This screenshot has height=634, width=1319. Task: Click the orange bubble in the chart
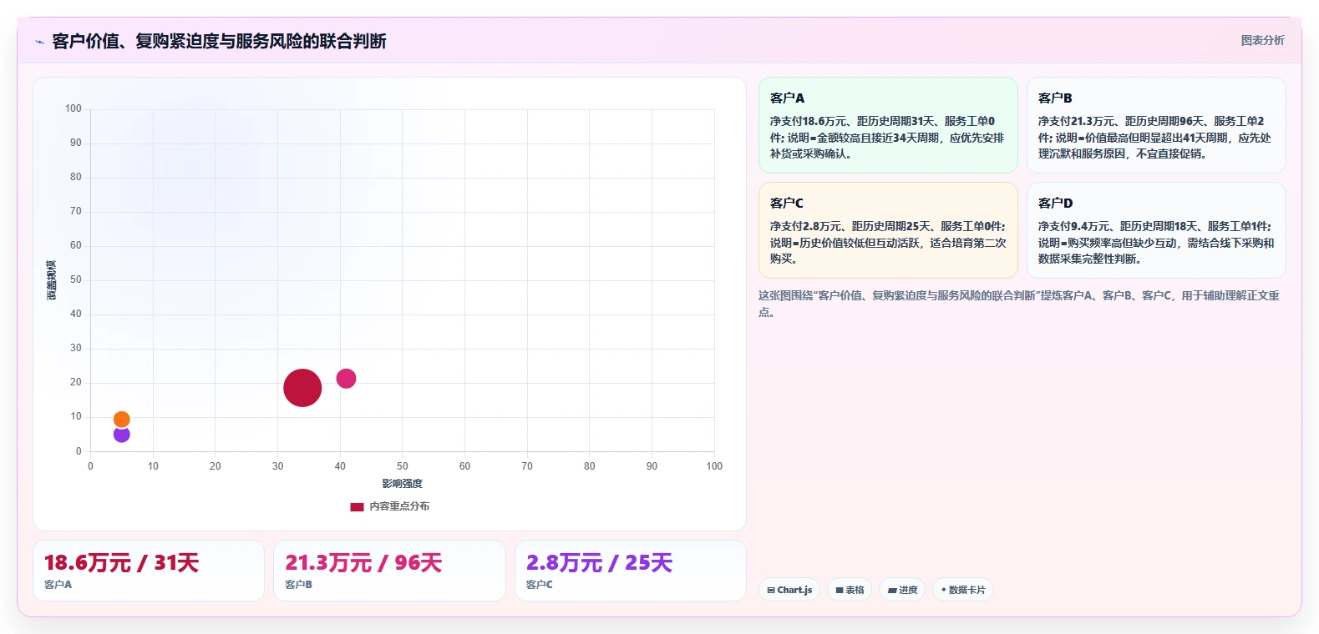click(x=122, y=420)
